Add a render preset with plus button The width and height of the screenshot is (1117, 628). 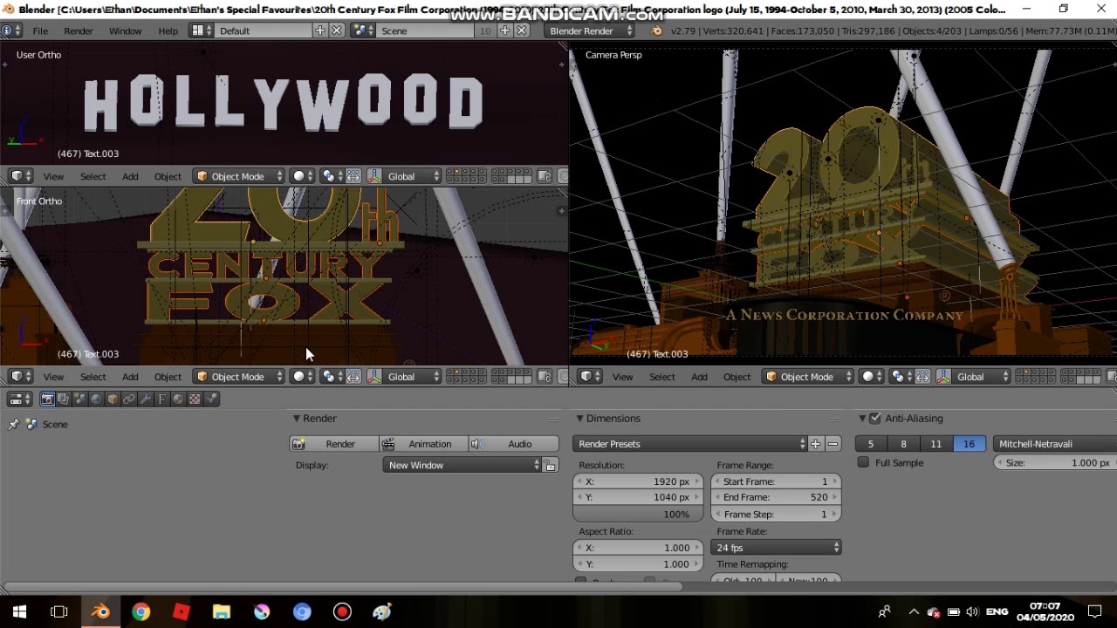coord(815,444)
